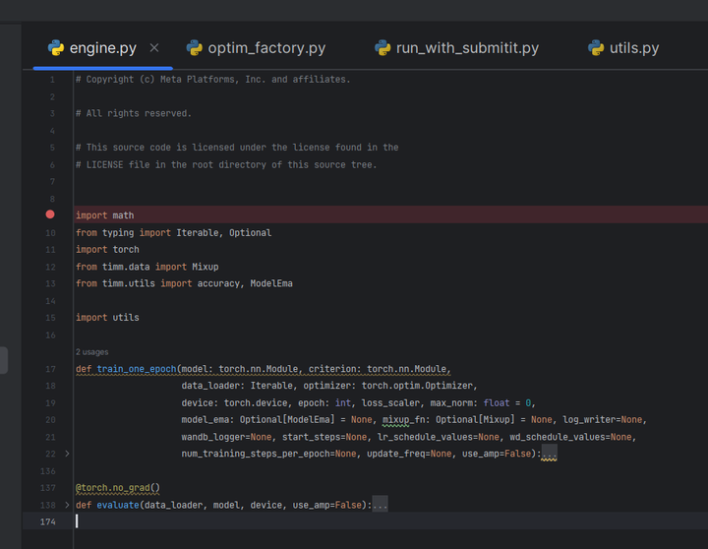Click the evaluate function name

(x=116, y=505)
